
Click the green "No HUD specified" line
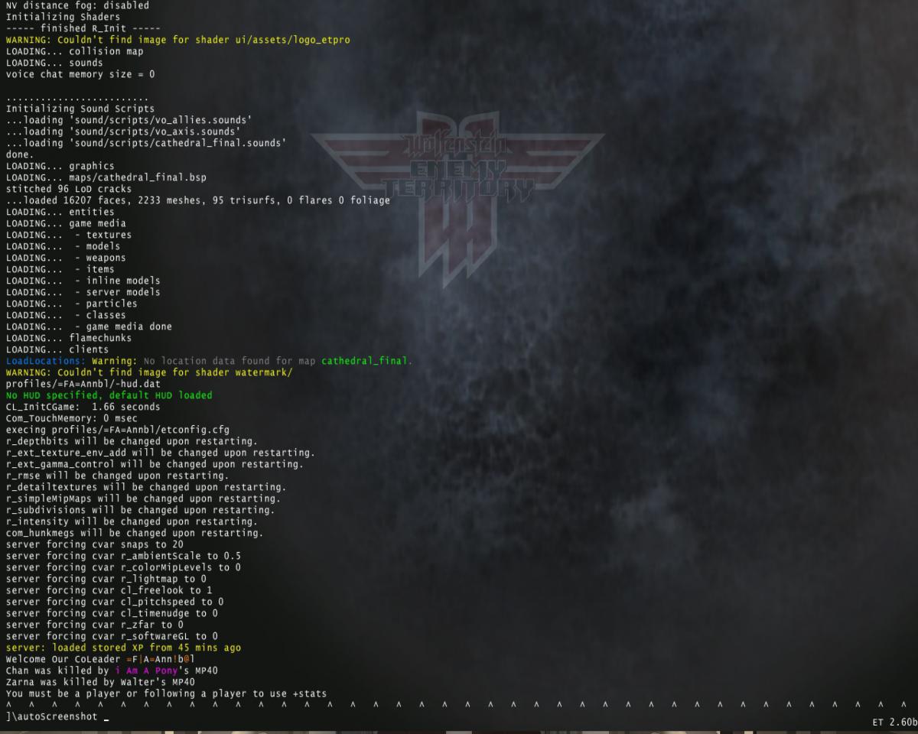tap(109, 395)
